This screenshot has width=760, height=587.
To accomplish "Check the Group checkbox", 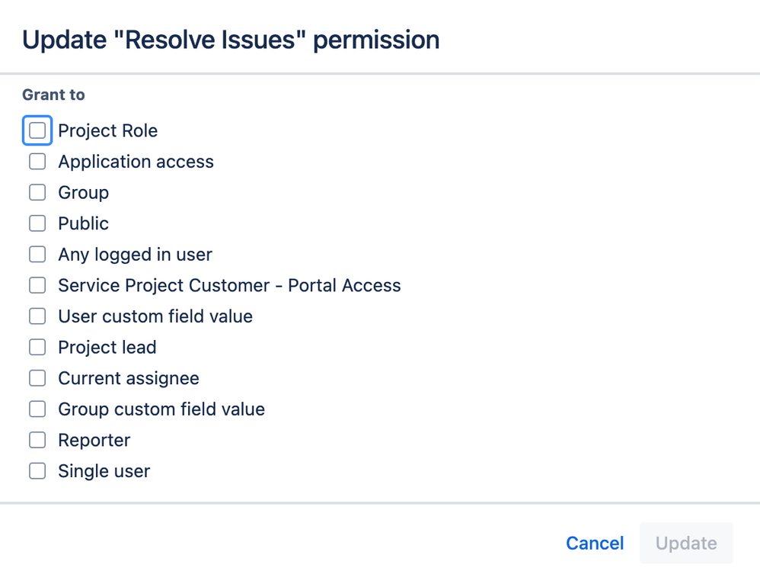I will (37, 193).
